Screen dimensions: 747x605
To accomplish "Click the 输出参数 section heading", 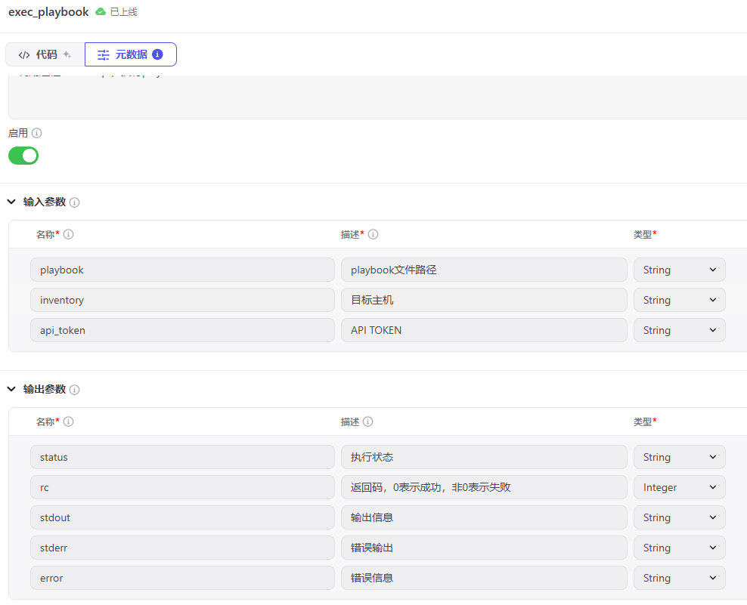I will [x=45, y=390].
